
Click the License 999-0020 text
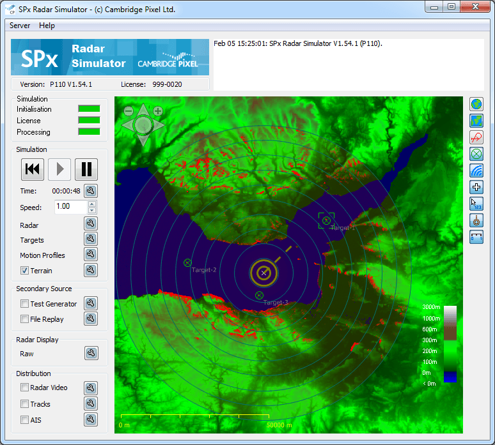click(151, 84)
